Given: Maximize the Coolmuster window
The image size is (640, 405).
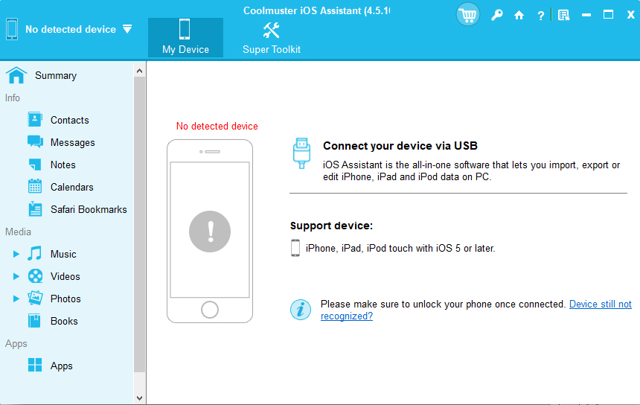Looking at the screenshot, I should click(608, 15).
